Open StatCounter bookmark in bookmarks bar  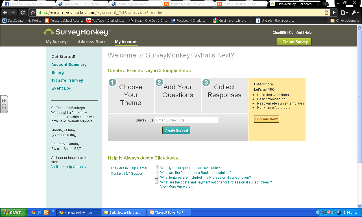click(22, 21)
